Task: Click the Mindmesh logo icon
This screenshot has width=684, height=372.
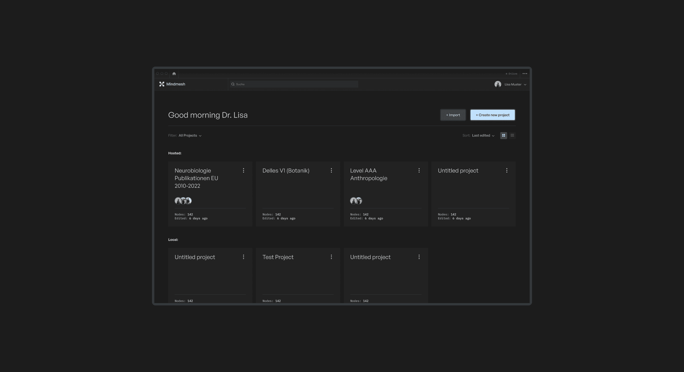Action: 162,84
